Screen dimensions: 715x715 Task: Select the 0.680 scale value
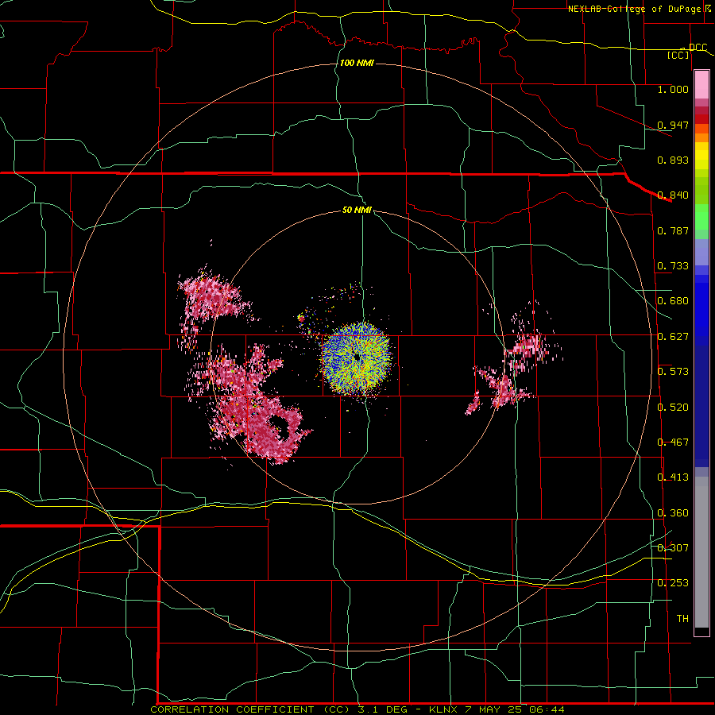coord(673,301)
